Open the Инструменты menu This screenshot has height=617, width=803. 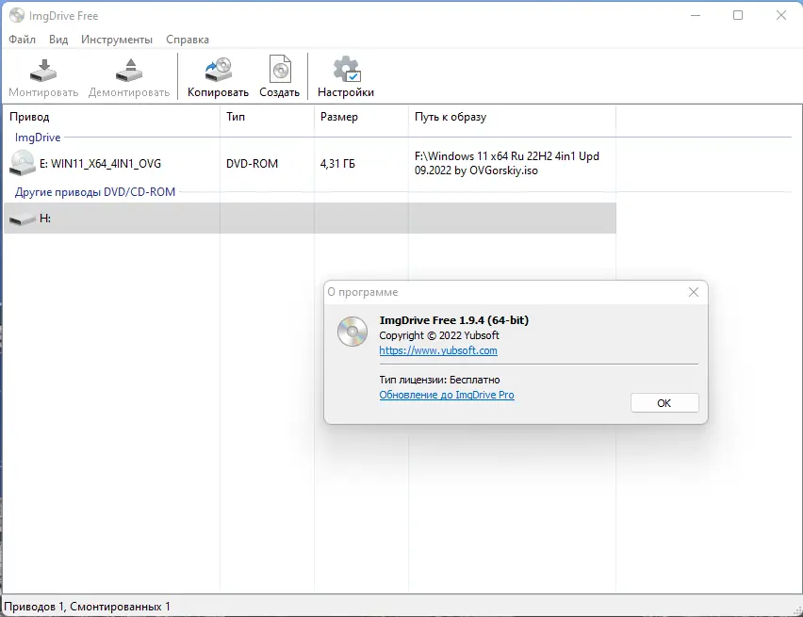(x=117, y=40)
